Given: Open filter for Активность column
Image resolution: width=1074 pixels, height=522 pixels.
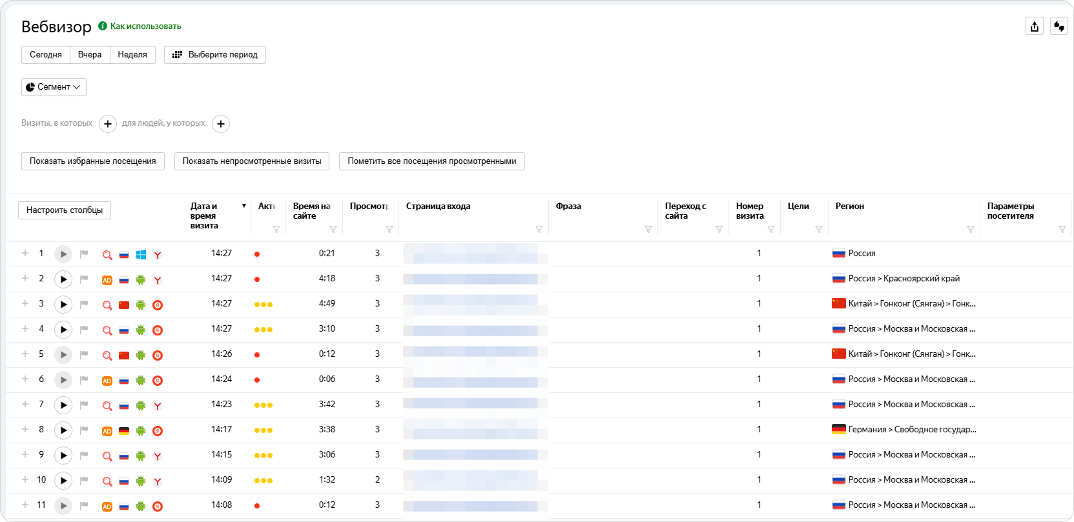Looking at the screenshot, I should pyautogui.click(x=276, y=230).
